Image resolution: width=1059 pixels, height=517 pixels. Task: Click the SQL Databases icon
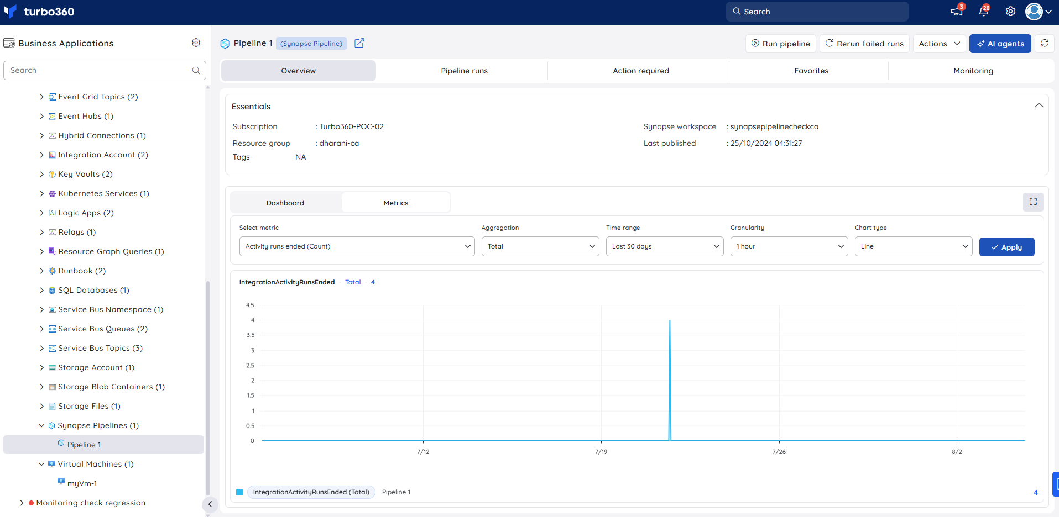coord(53,290)
